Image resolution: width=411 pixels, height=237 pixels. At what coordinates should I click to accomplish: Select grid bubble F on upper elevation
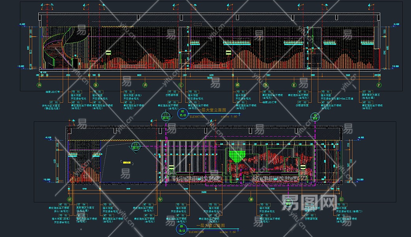pyautogui.click(x=379, y=85)
